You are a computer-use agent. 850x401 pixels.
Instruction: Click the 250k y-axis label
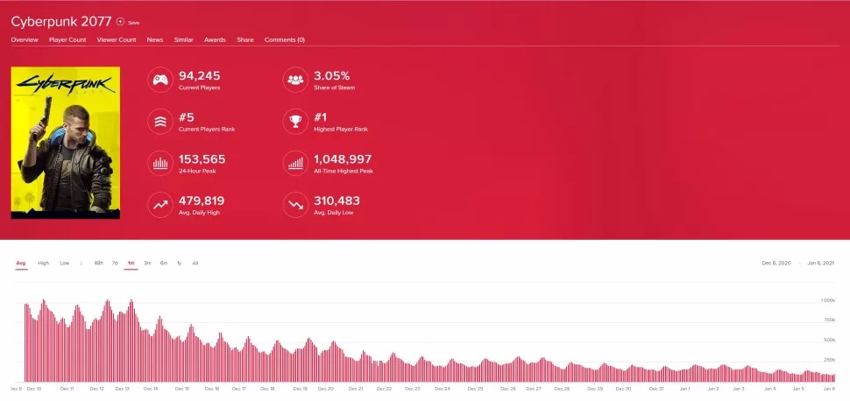click(829, 360)
